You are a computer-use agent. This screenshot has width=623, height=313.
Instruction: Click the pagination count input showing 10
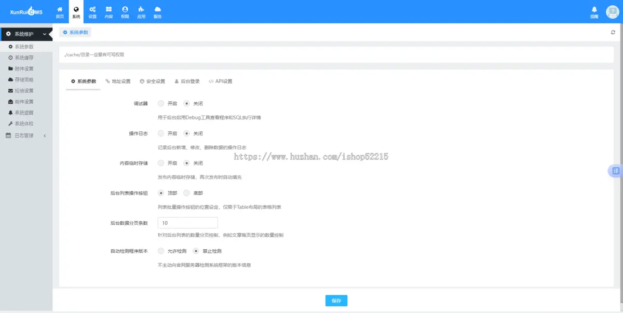[187, 222]
